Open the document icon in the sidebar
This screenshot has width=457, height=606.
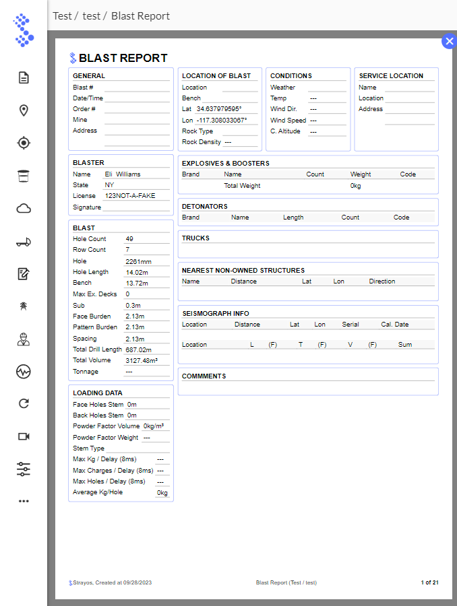click(x=24, y=77)
